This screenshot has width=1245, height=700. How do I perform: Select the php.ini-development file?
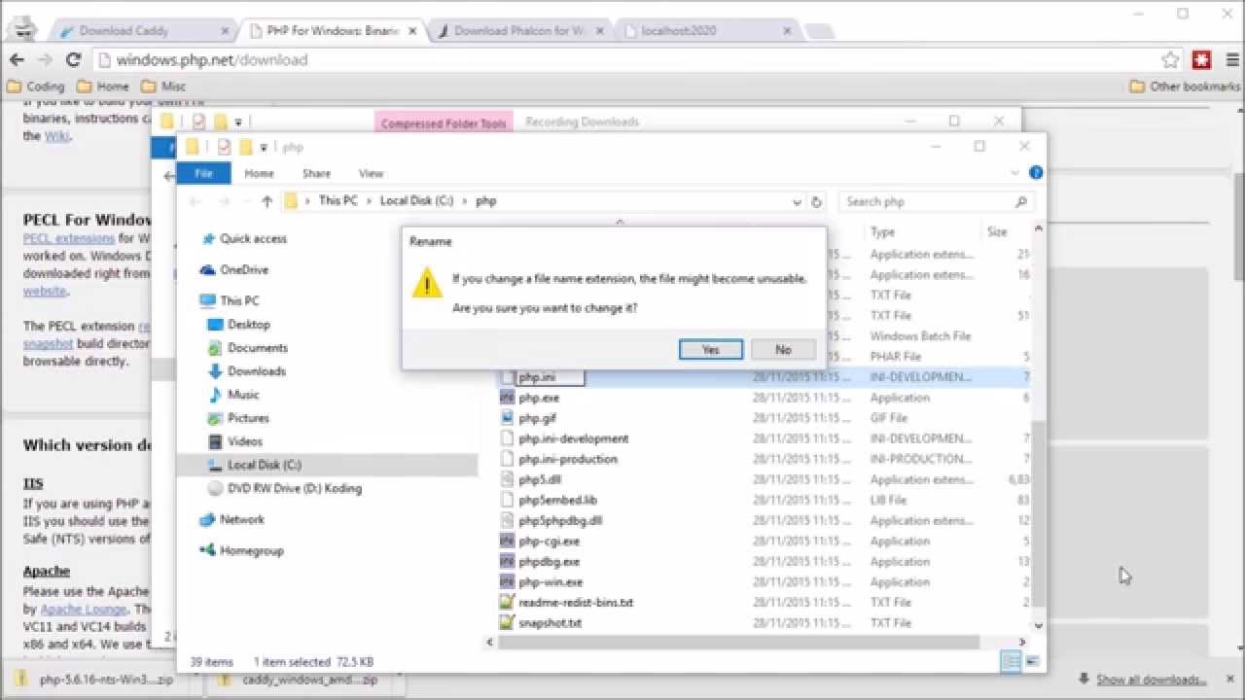pos(573,438)
